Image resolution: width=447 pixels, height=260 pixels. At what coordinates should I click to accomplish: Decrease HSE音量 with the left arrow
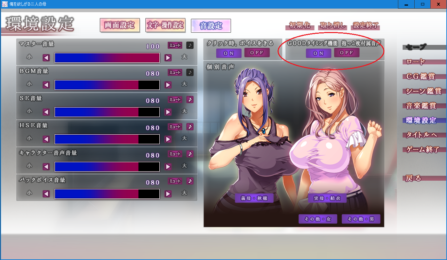tap(46, 139)
